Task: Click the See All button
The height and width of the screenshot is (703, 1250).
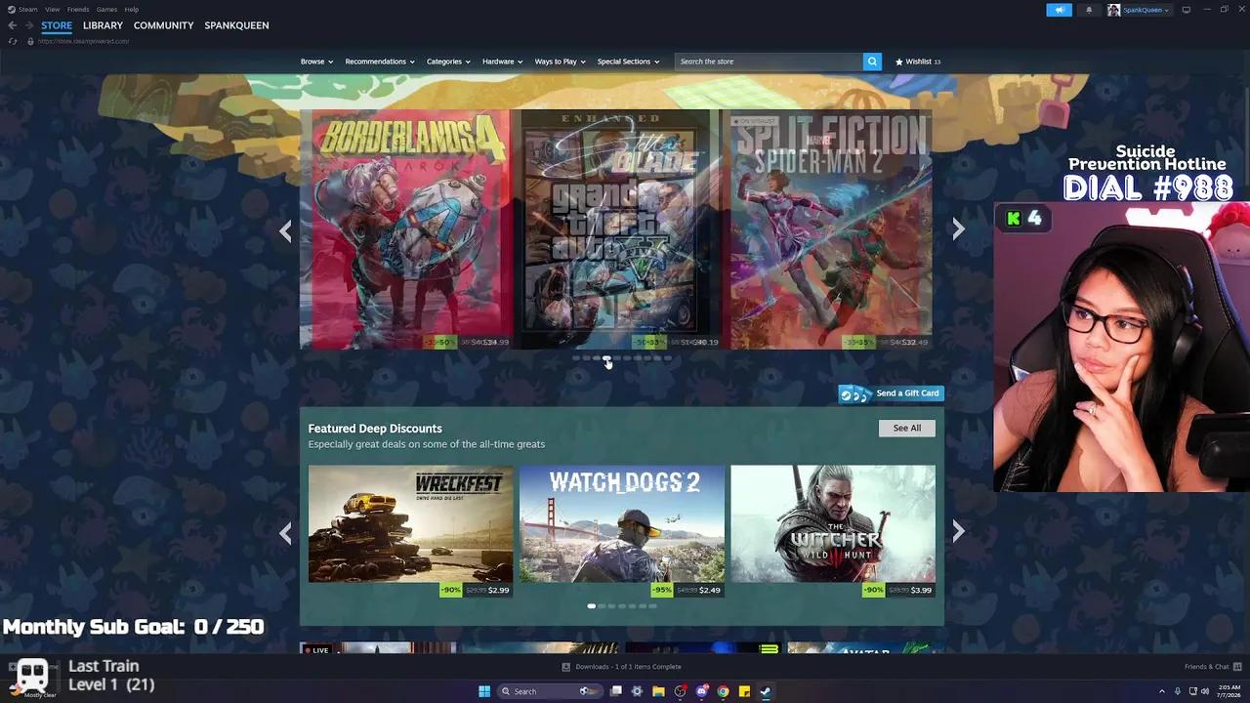Action: 907,428
